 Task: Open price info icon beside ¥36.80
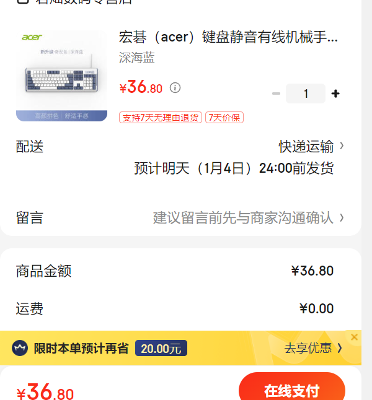pyautogui.click(x=175, y=88)
